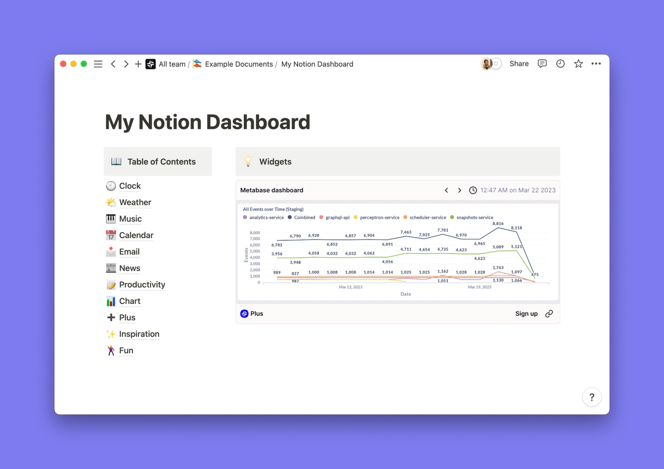Jump to the Weather section
Screen dimensions: 664x469
coord(135,203)
